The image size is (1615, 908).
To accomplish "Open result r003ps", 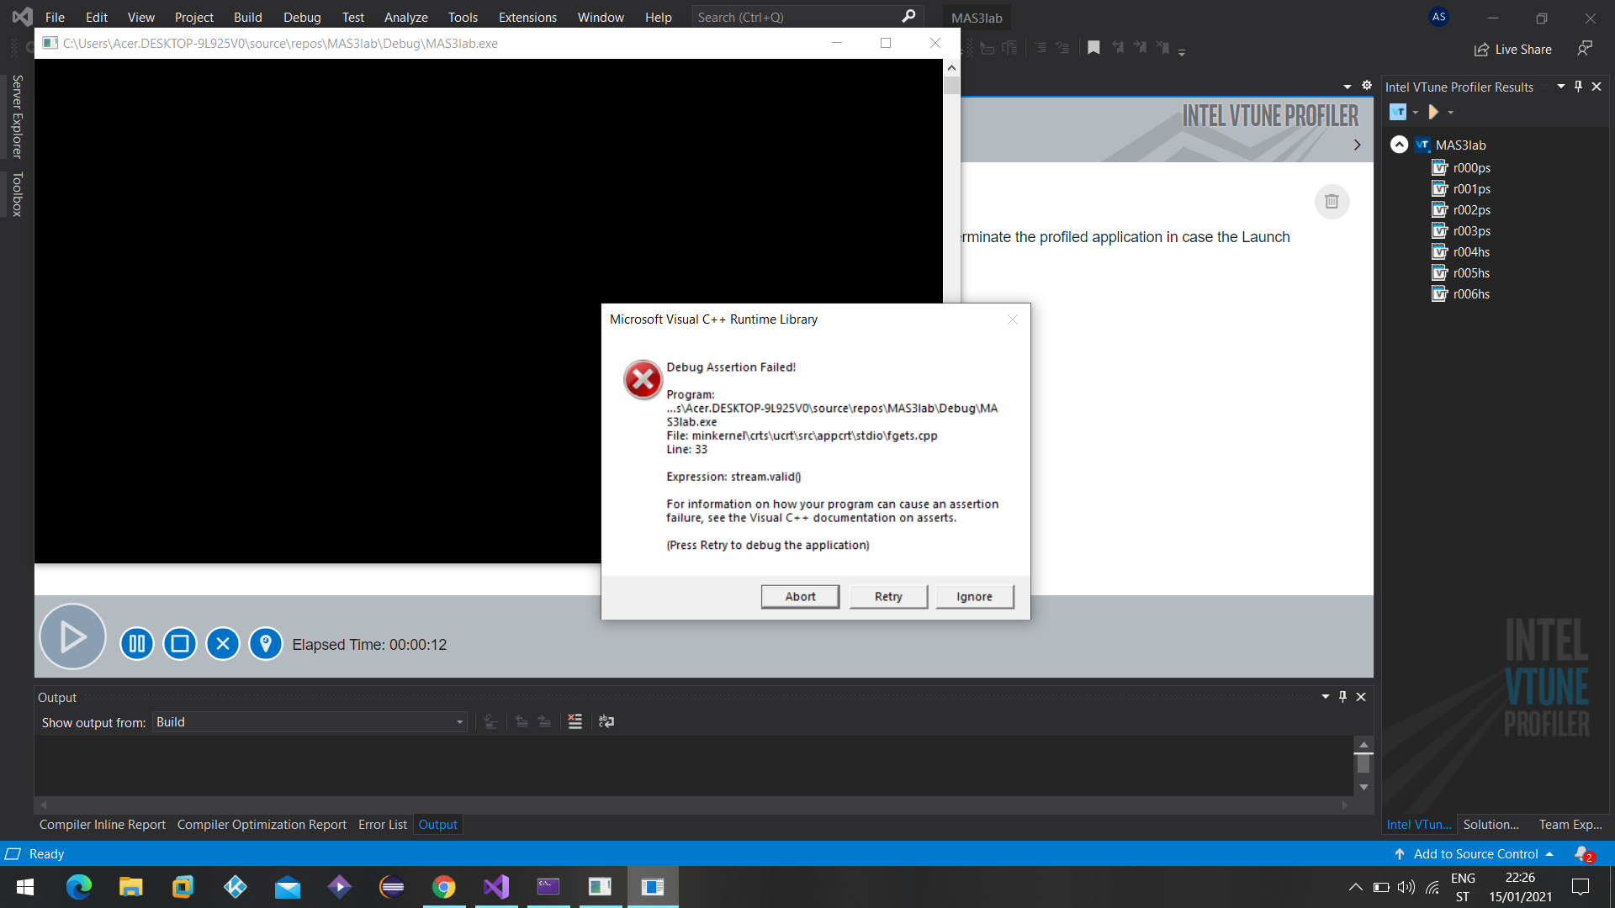I will (x=1471, y=231).
